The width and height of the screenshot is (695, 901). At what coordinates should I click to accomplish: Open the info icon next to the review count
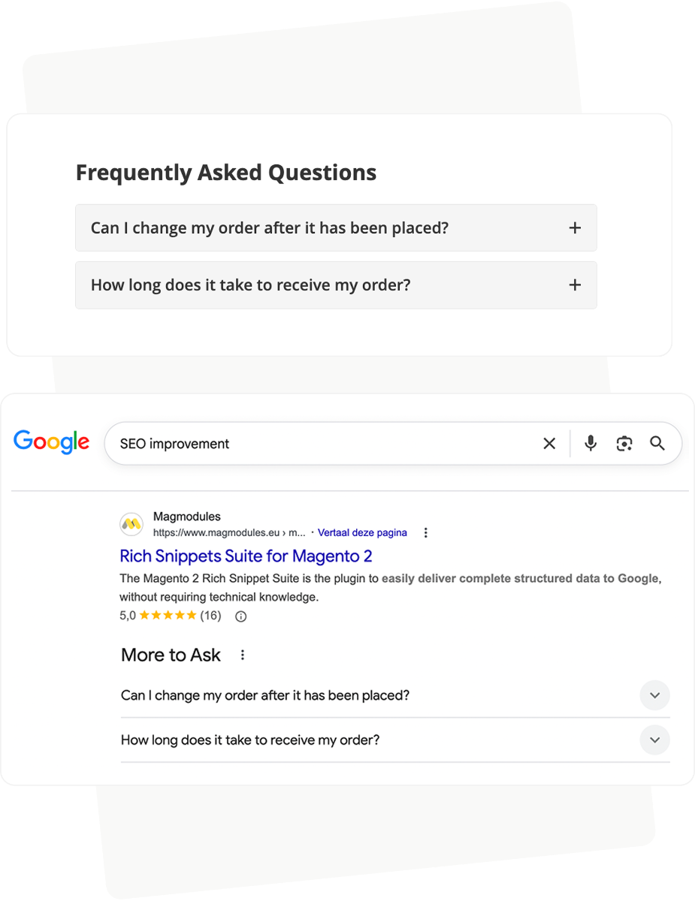tap(240, 616)
